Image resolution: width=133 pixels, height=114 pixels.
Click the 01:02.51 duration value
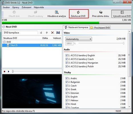click(x=44, y=45)
